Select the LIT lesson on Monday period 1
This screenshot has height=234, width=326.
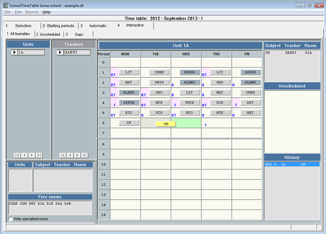coord(129,72)
